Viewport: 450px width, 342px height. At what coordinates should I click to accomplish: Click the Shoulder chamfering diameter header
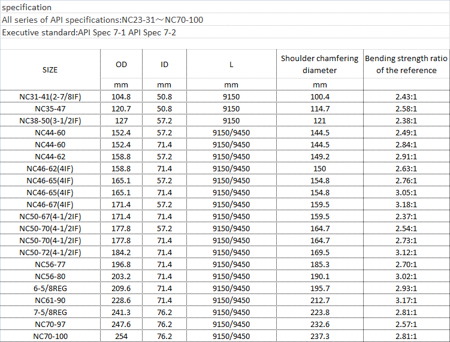click(x=320, y=64)
